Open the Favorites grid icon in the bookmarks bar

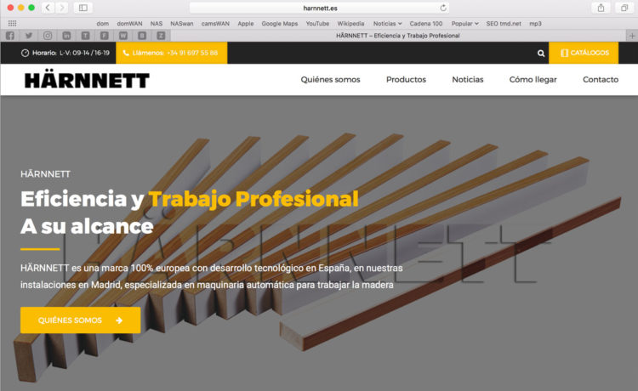[12, 24]
